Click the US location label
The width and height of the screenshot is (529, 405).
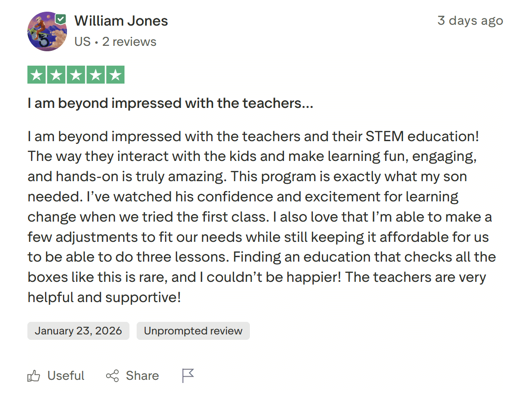pyautogui.click(x=82, y=41)
